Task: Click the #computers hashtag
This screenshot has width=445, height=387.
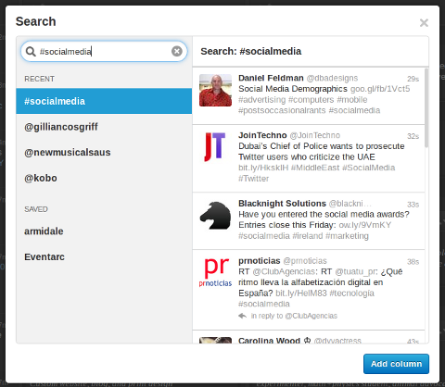Action: [311, 100]
